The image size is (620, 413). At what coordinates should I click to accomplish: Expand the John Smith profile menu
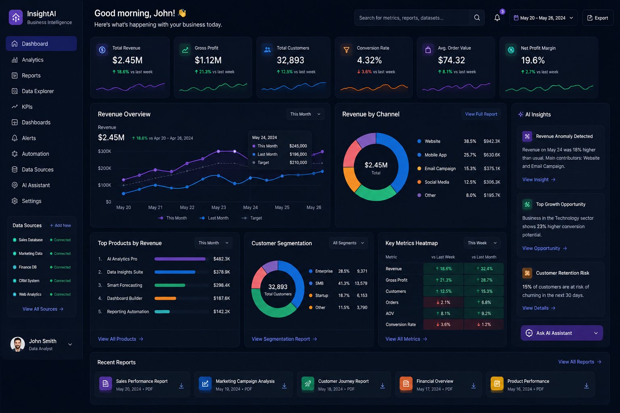tap(70, 344)
